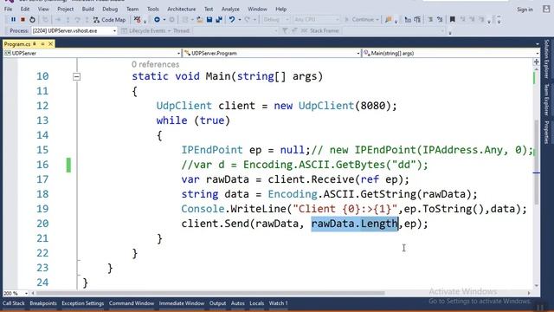Image resolution: width=554 pixels, height=312 pixels.
Task: Show the Autos panel tab
Action: (238, 303)
